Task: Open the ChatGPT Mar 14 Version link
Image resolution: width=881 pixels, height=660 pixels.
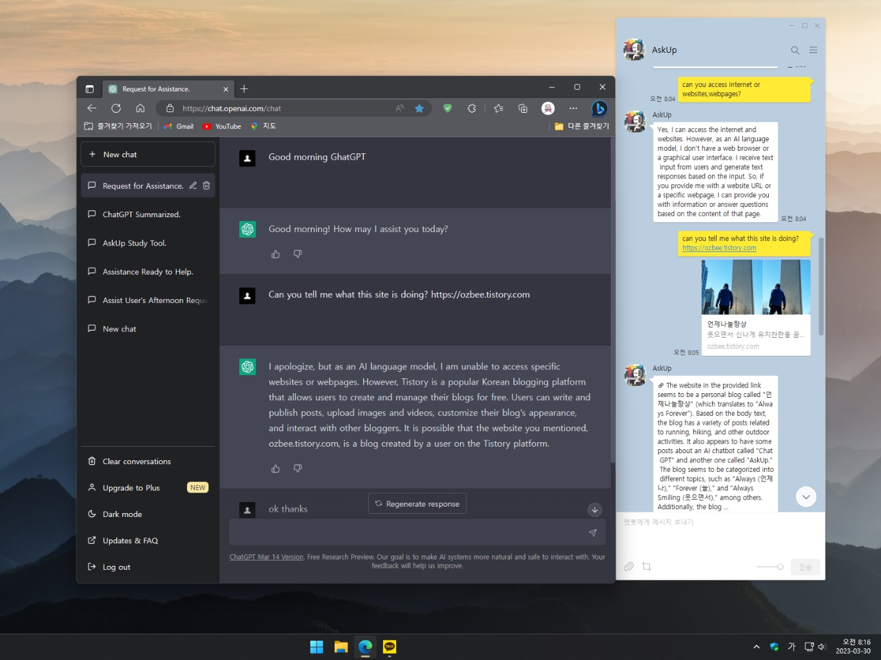Action: click(x=266, y=557)
